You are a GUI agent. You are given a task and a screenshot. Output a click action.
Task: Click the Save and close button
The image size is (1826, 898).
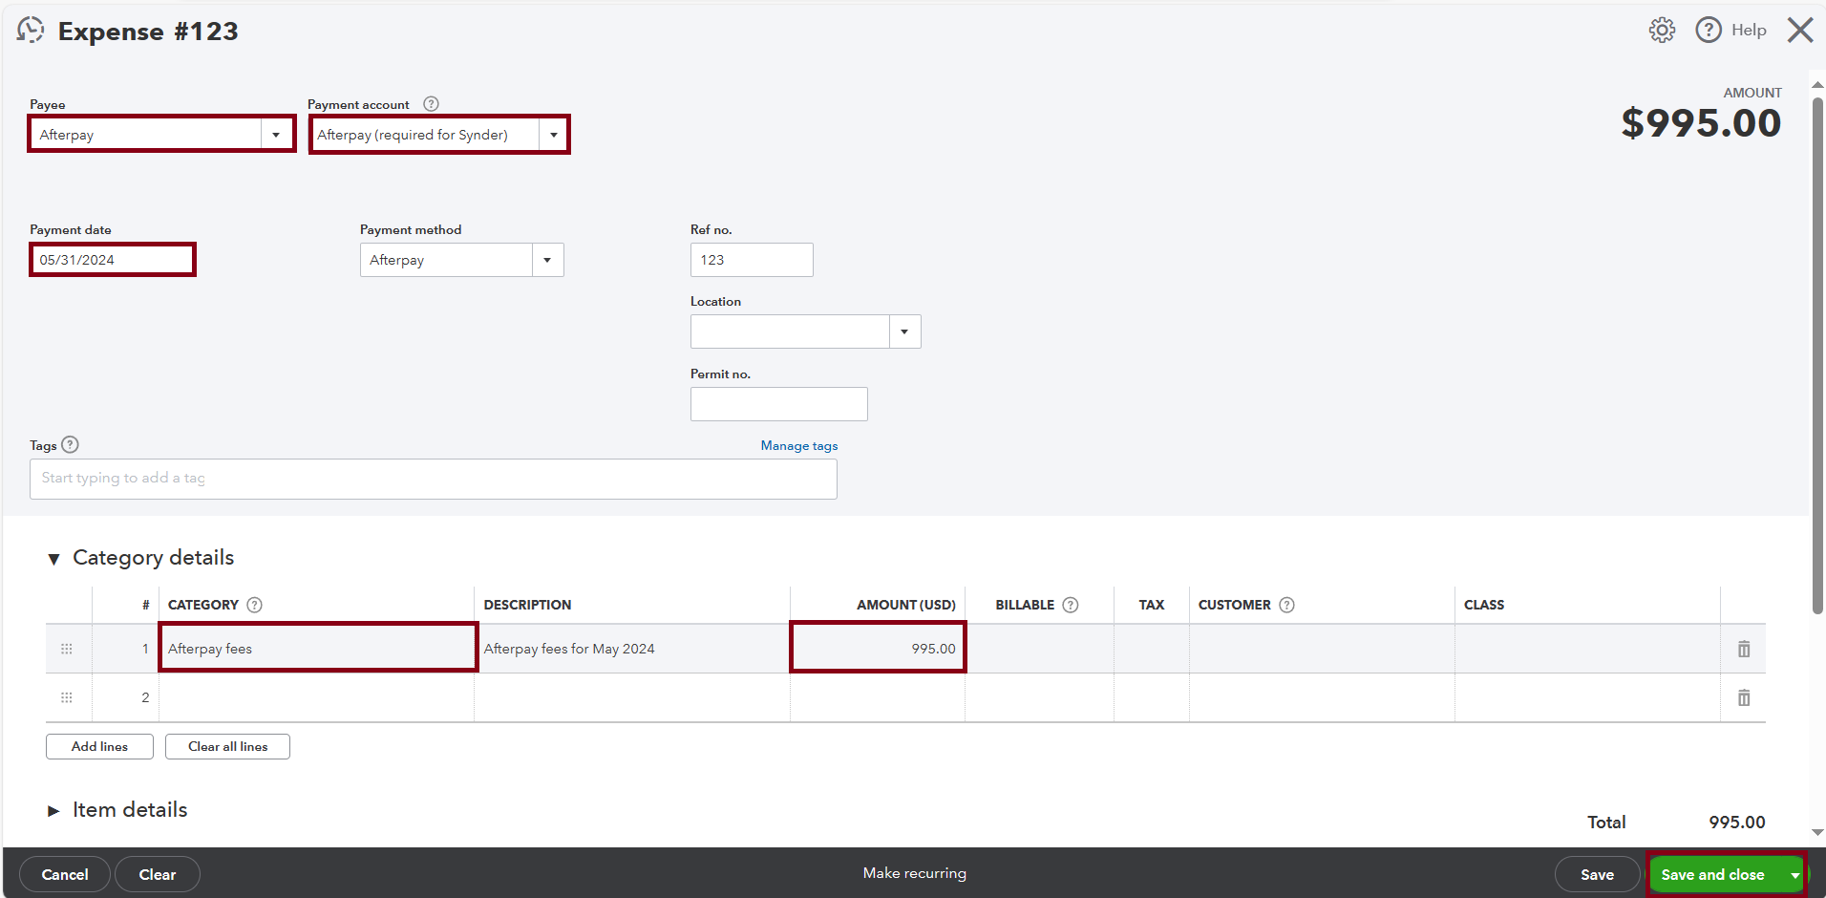click(x=1712, y=875)
